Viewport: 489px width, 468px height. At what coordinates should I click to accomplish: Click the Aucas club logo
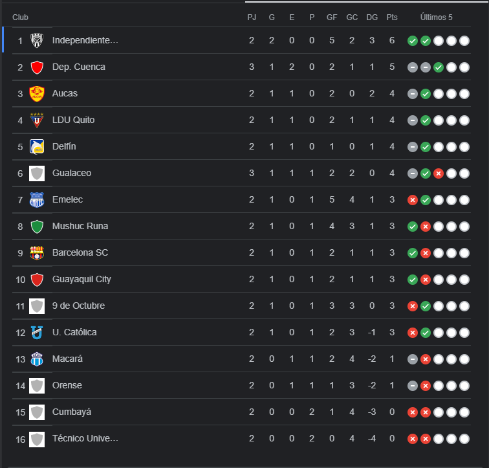37,94
